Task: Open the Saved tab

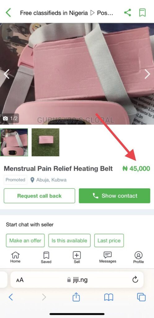Action: tap(46, 257)
